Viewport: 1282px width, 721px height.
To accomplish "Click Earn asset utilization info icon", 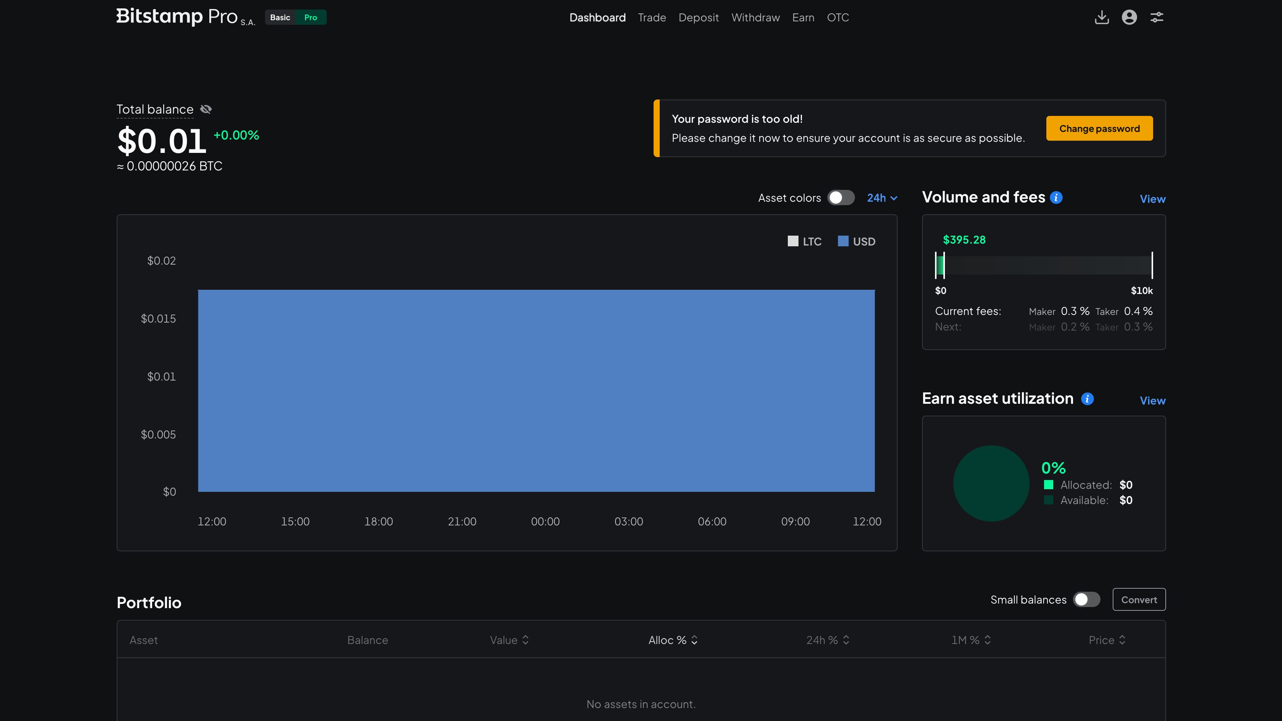I will [1088, 399].
